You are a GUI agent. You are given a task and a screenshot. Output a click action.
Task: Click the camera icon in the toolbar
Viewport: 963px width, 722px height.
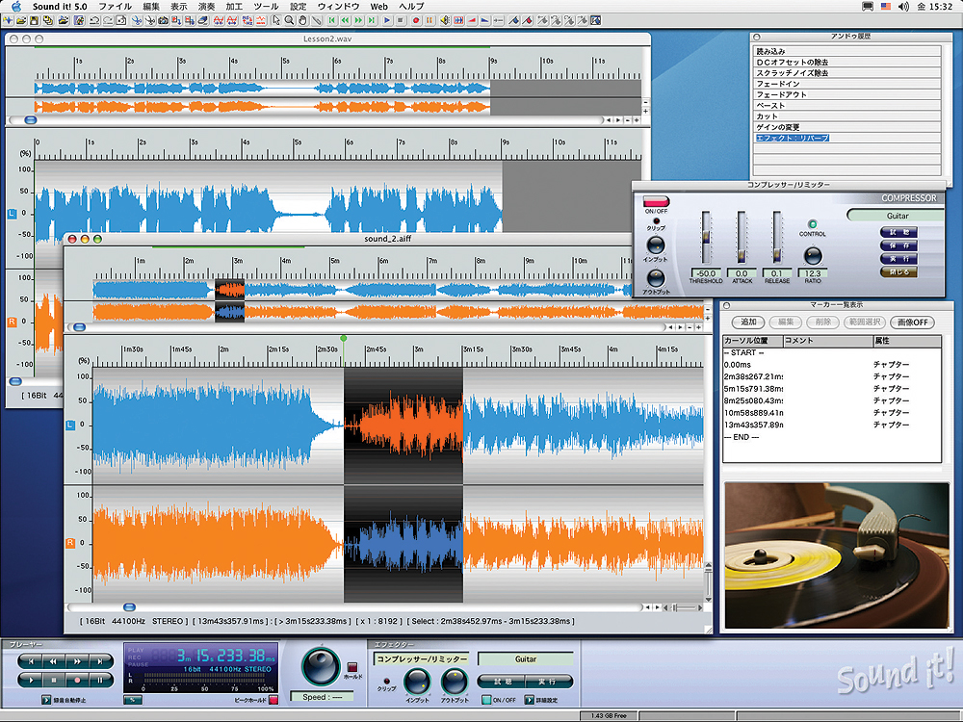(x=164, y=21)
